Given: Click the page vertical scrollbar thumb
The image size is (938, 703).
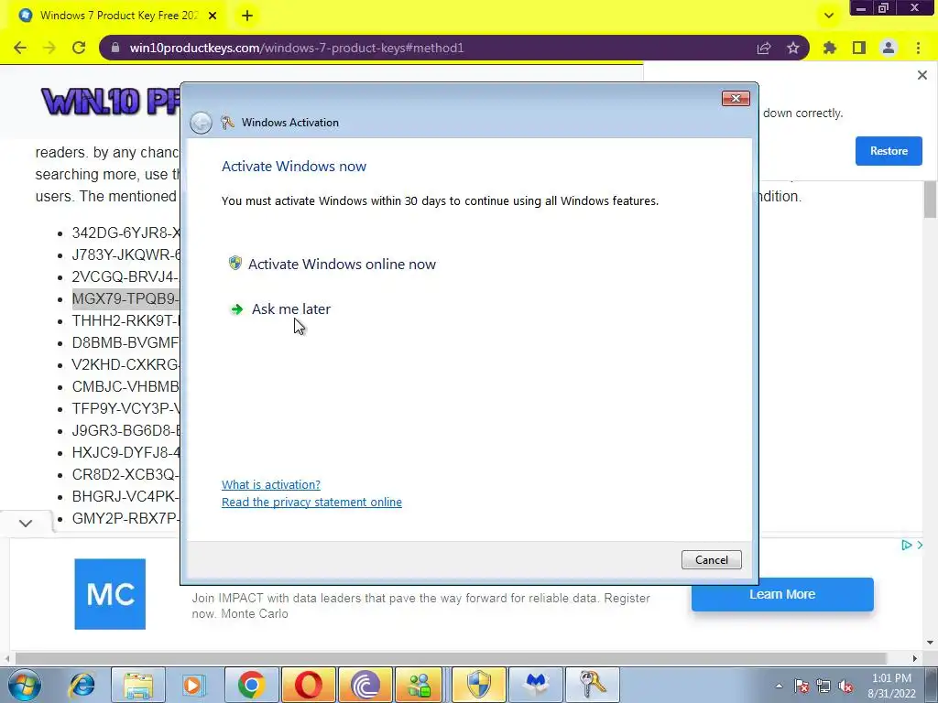Looking at the screenshot, I should (x=930, y=200).
